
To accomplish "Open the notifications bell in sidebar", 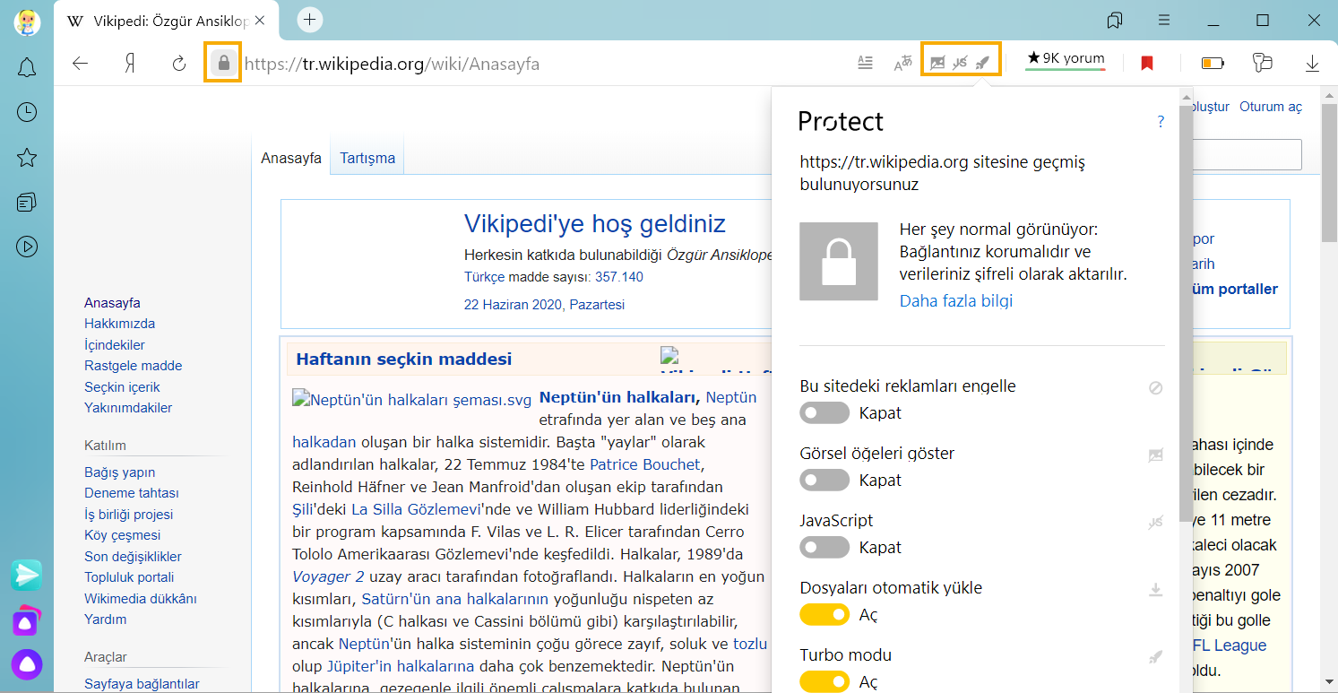I will point(27,67).
